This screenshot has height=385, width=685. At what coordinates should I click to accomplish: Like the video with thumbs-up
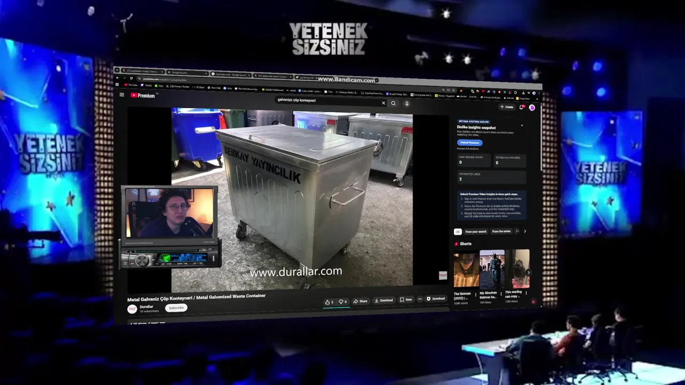[x=329, y=302]
